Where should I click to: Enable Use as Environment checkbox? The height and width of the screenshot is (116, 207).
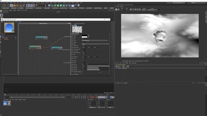(x=82, y=71)
